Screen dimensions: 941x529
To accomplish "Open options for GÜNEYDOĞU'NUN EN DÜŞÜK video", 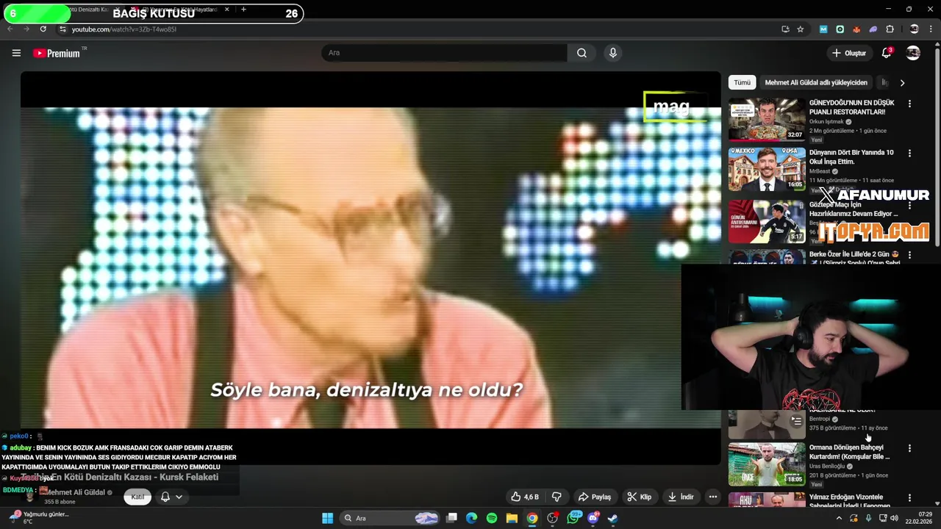I will tap(909, 104).
